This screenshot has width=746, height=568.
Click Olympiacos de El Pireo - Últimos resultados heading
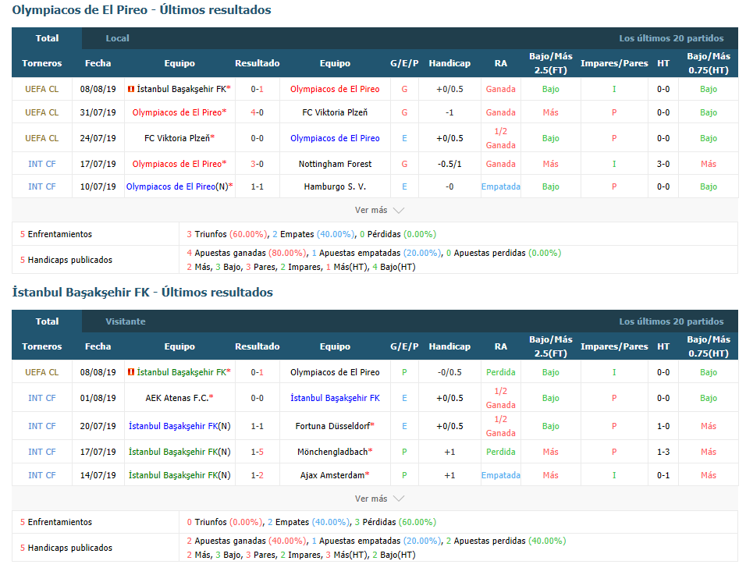point(141,10)
